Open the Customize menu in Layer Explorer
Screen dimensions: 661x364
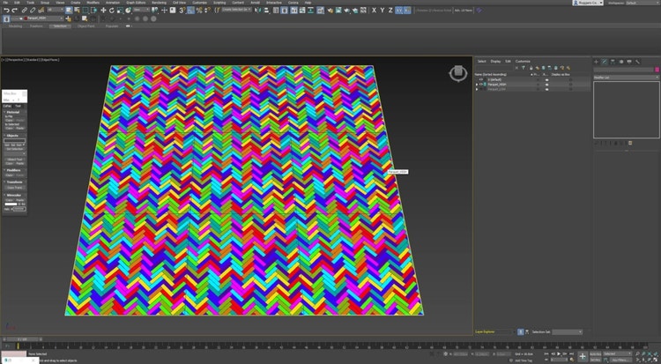point(523,61)
